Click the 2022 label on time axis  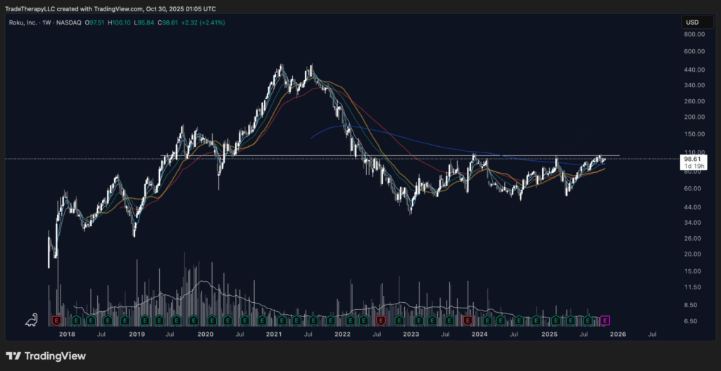pos(342,335)
